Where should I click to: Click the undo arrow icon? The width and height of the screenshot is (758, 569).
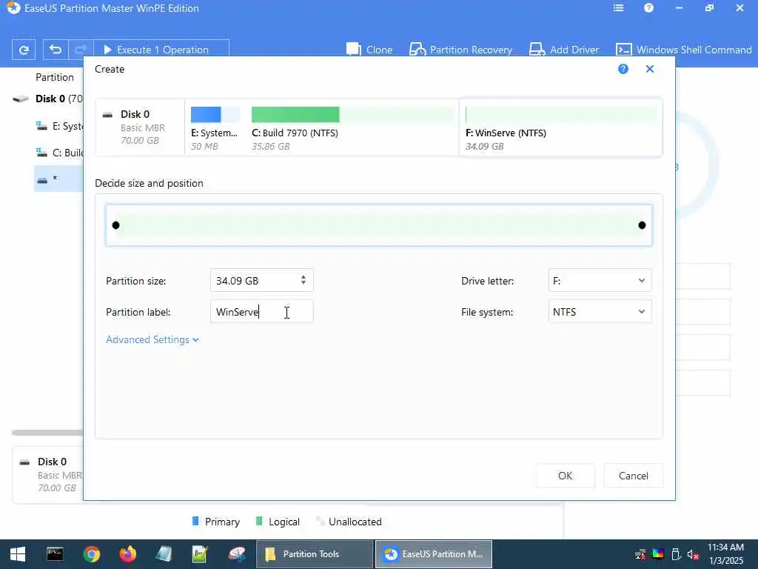click(x=55, y=50)
